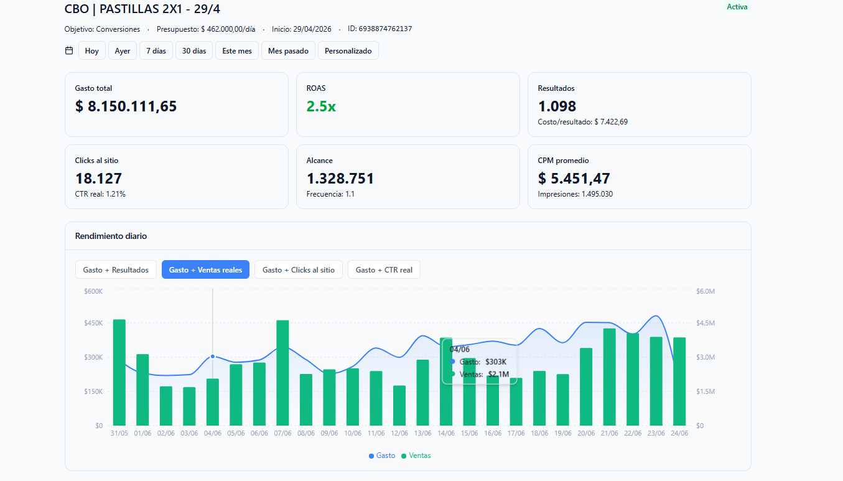The image size is (843, 481).
Task: Switch chart to Gasto + Clicks al sitio
Action: 299,269
